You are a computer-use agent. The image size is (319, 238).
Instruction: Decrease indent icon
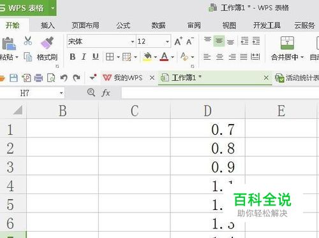pyautogui.click(x=244, y=41)
